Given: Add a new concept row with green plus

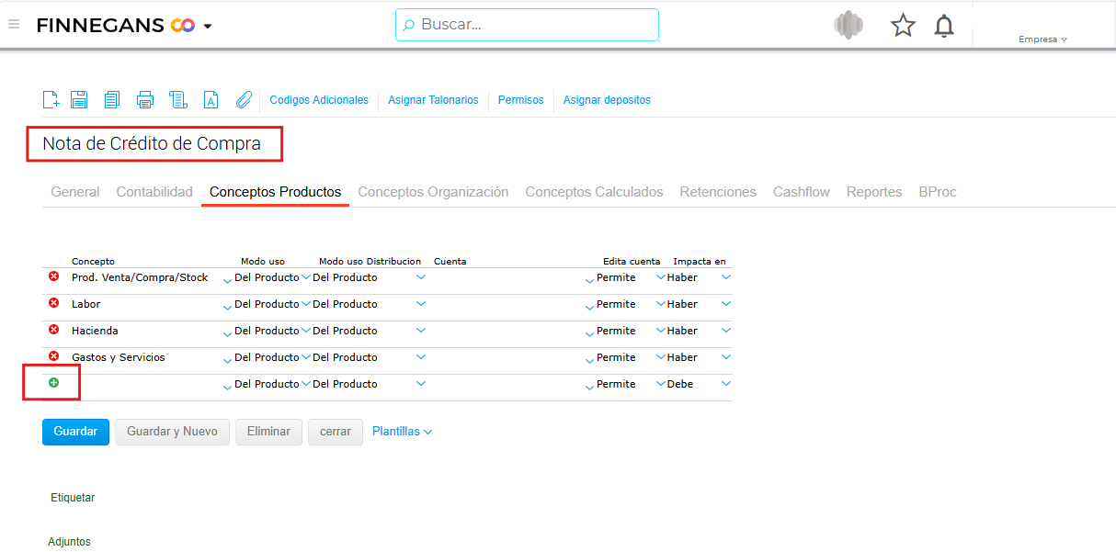Looking at the screenshot, I should [x=53, y=383].
